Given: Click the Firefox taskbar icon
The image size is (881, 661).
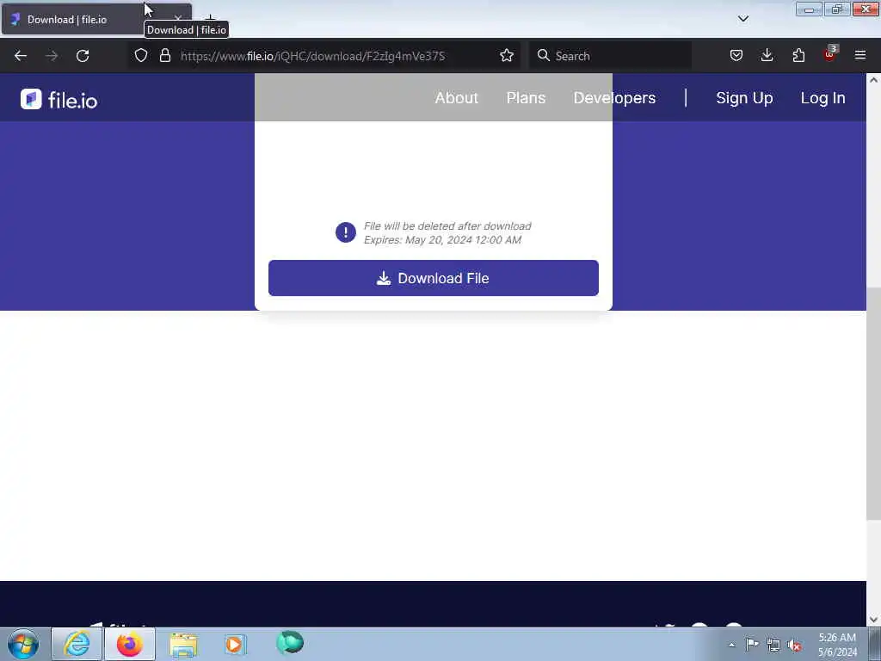Looking at the screenshot, I should coord(130,644).
